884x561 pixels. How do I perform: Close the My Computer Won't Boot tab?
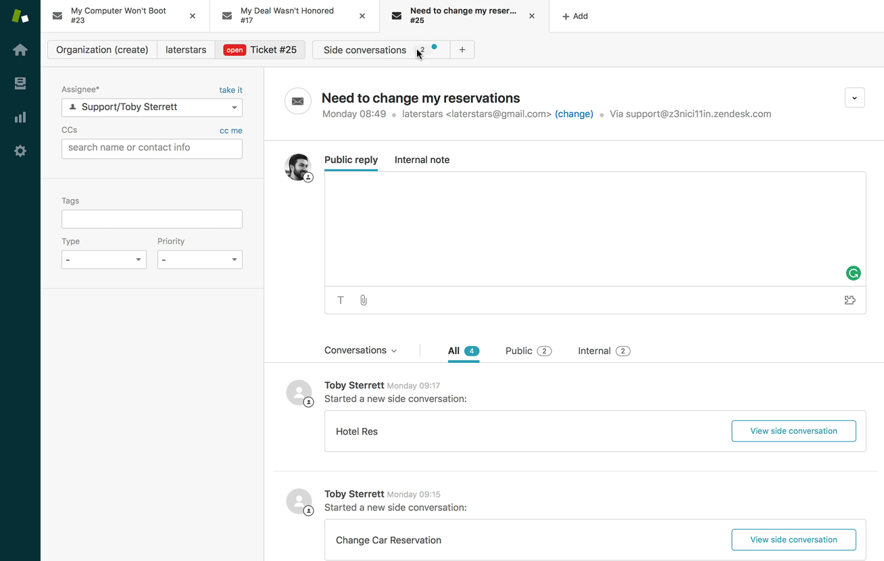tap(193, 16)
